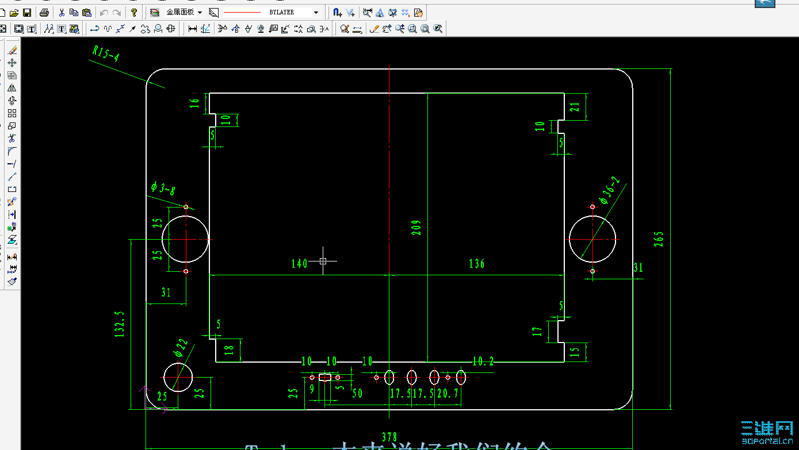Click the '1,2' part numbering icon
The width and height of the screenshot is (799, 450).
tap(48, 29)
